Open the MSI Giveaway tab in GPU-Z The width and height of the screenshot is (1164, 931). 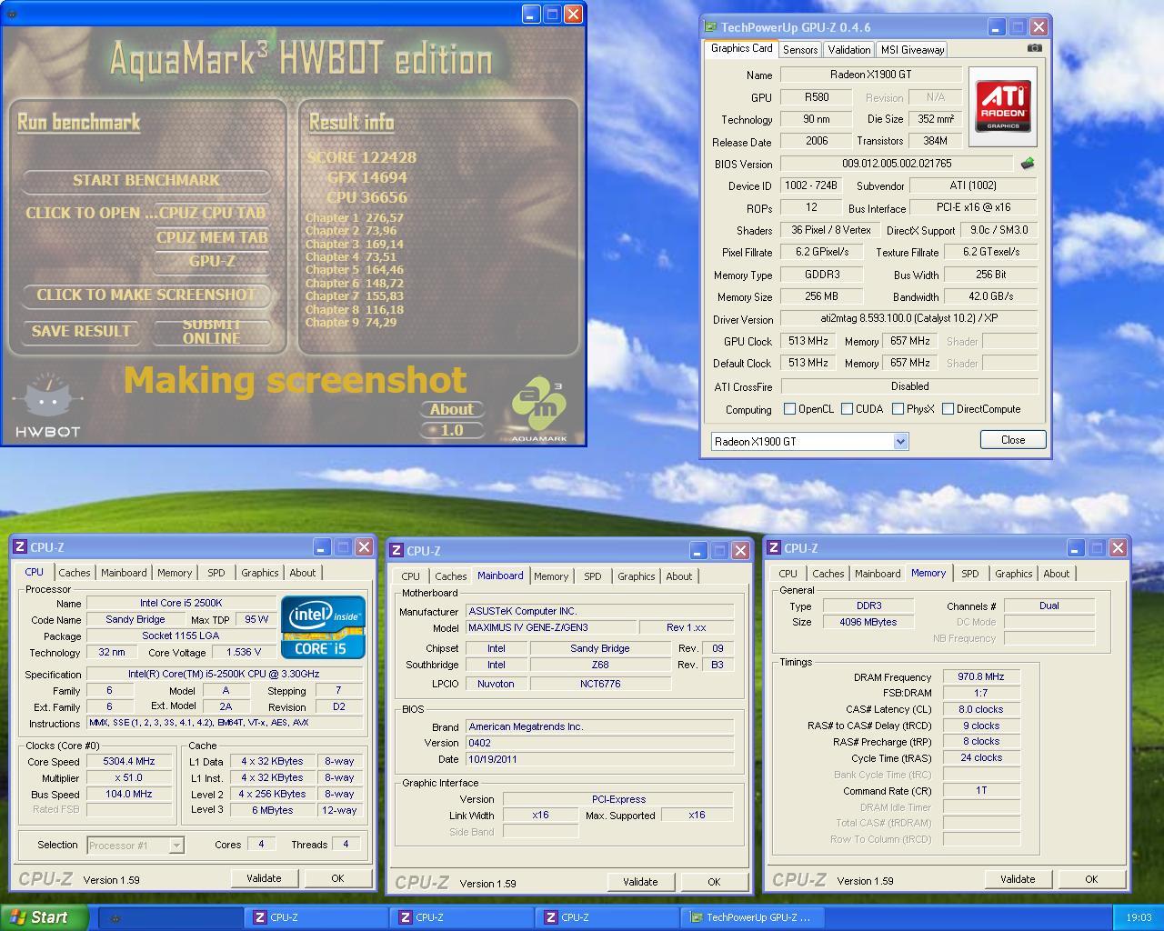pos(912,50)
